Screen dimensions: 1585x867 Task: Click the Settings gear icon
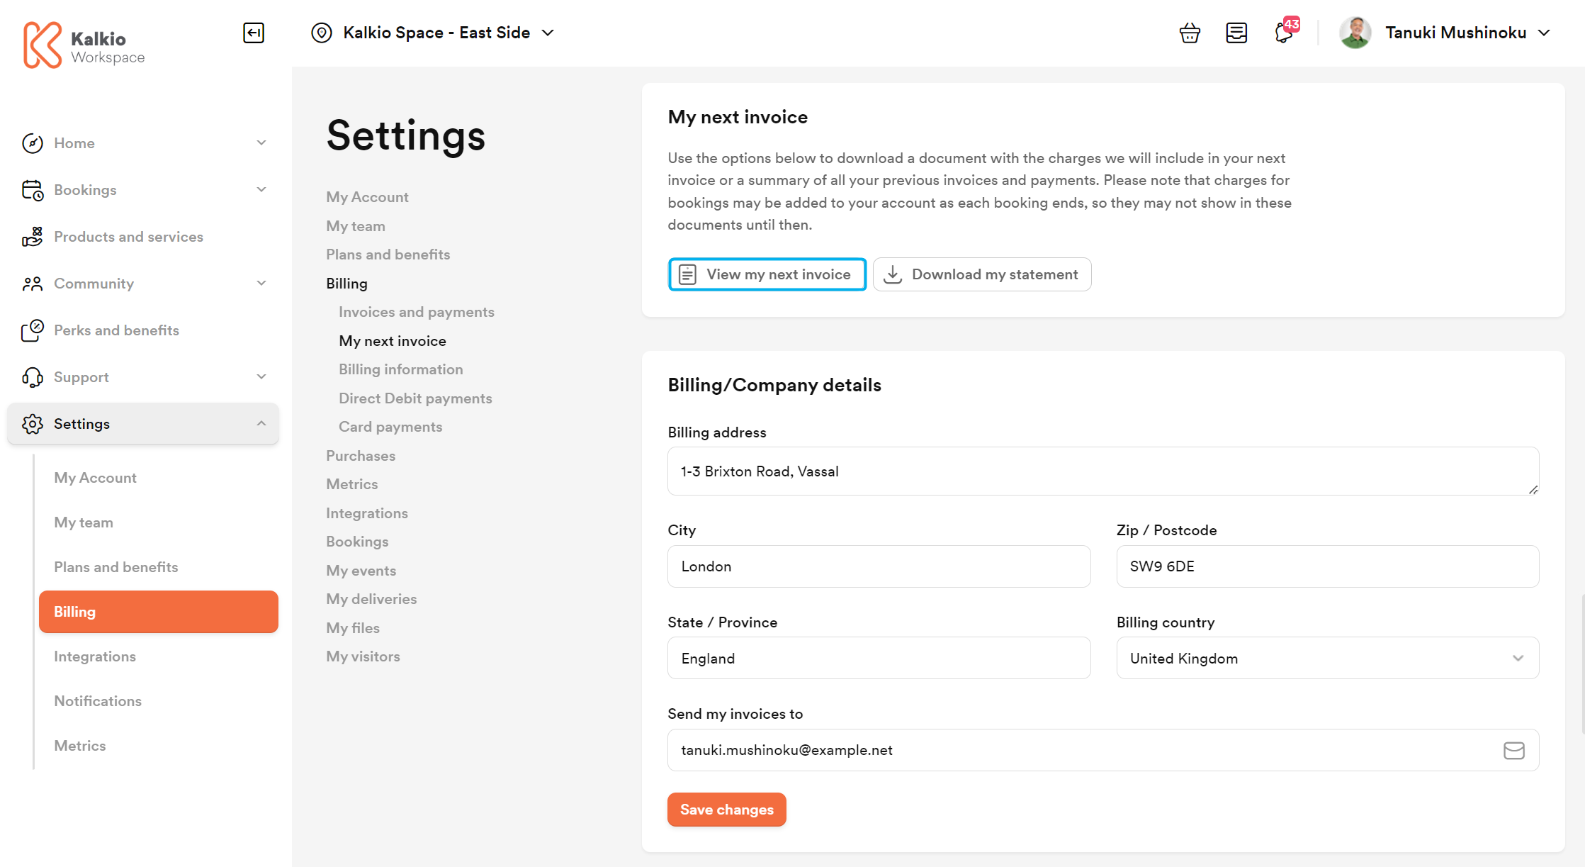click(33, 424)
